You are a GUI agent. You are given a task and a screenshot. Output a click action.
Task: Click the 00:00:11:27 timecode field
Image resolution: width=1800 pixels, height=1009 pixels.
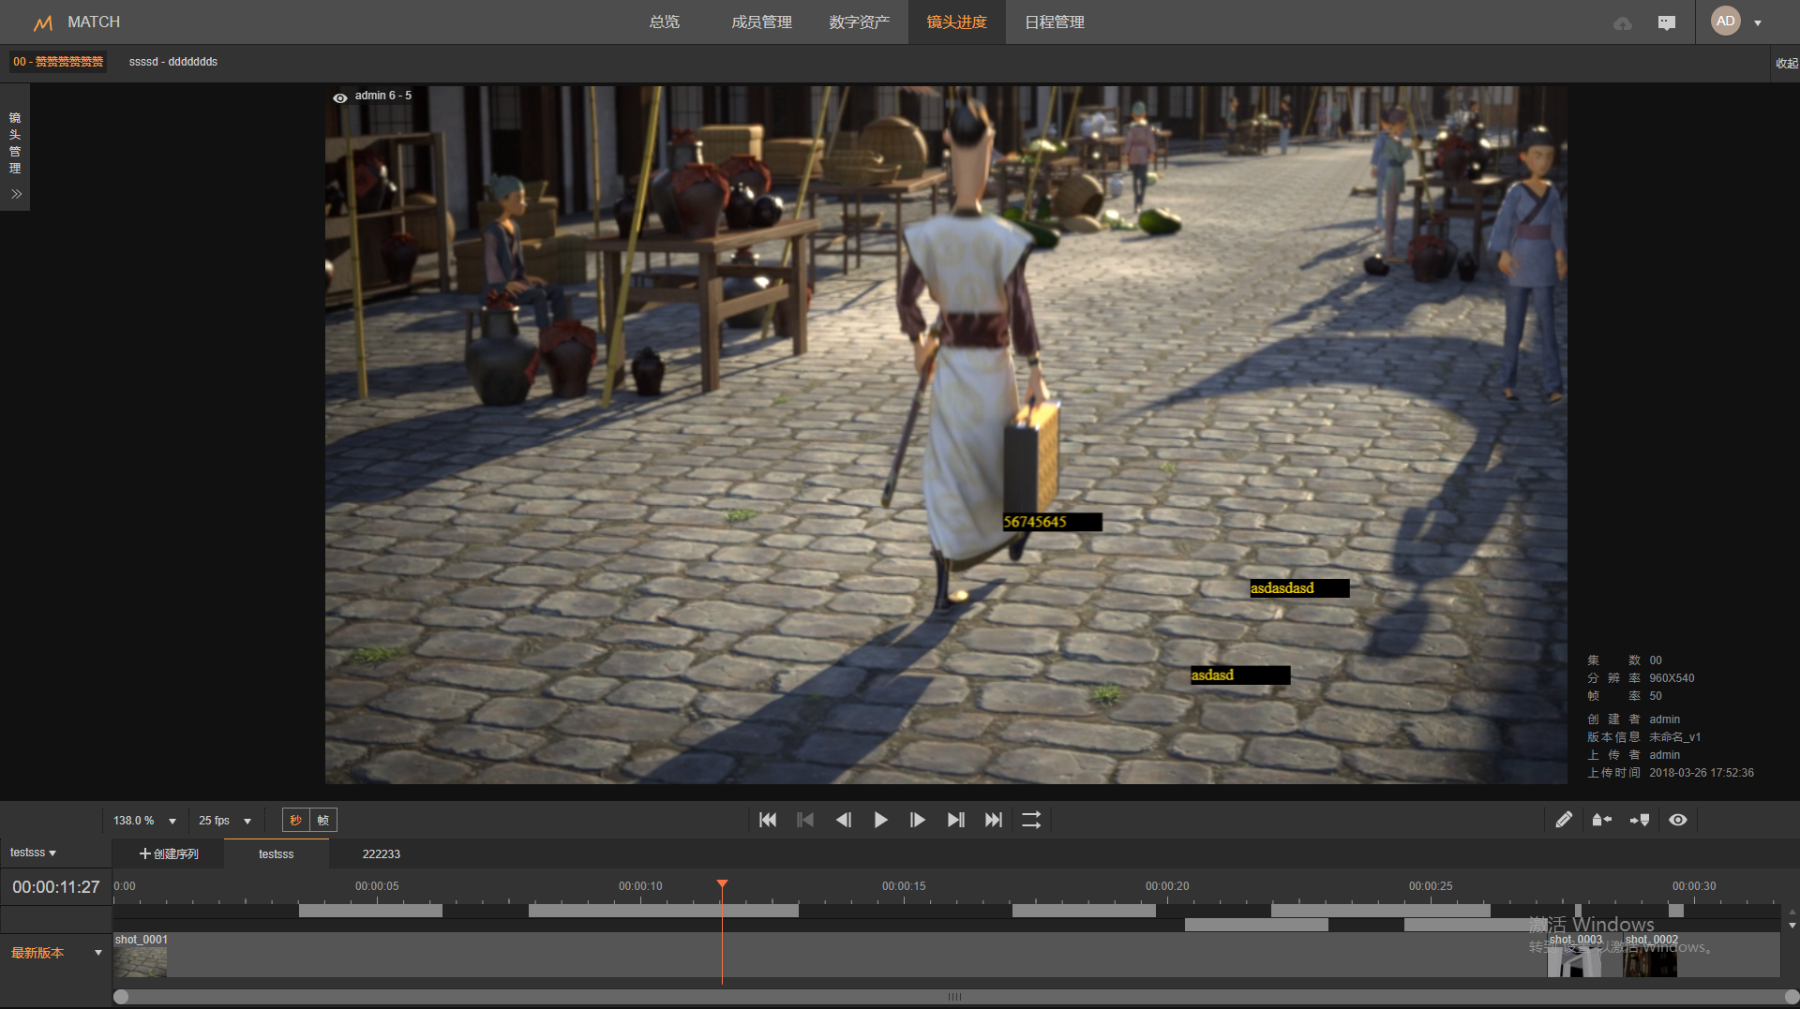pyautogui.click(x=56, y=887)
